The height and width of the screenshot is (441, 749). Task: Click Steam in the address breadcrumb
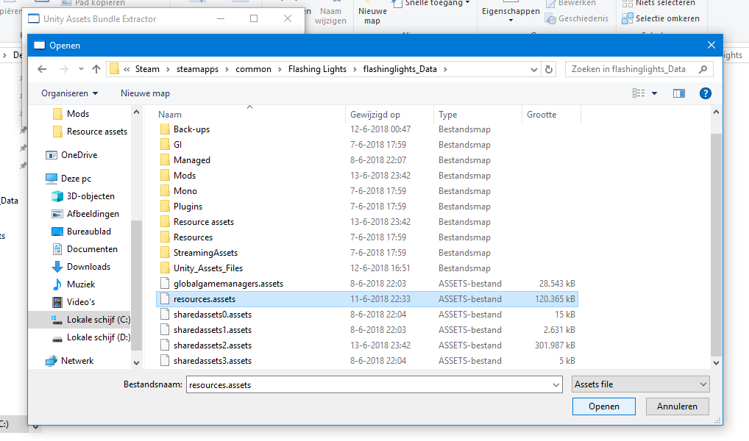147,69
